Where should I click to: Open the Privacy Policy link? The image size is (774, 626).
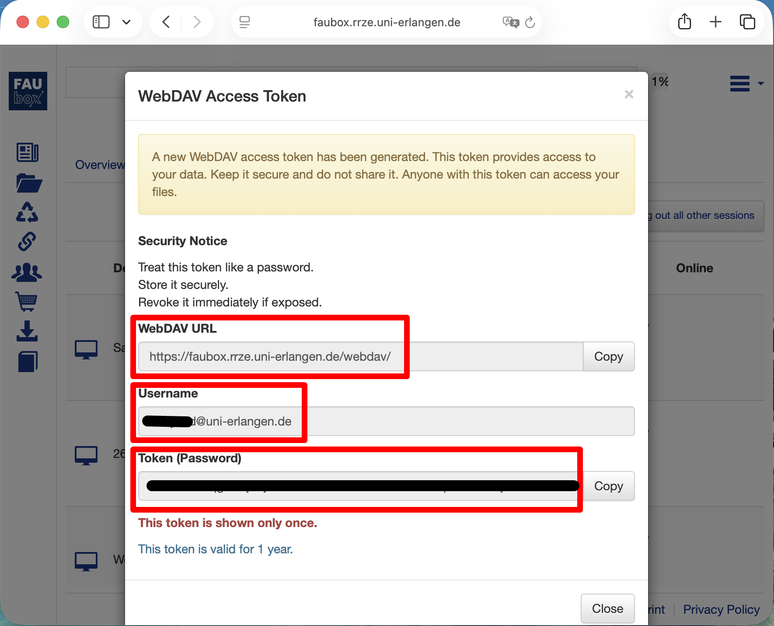[x=721, y=609]
